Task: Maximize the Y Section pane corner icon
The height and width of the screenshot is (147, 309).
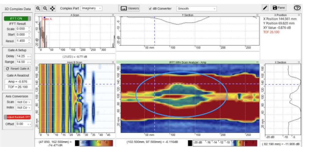Action: pos(257,15)
